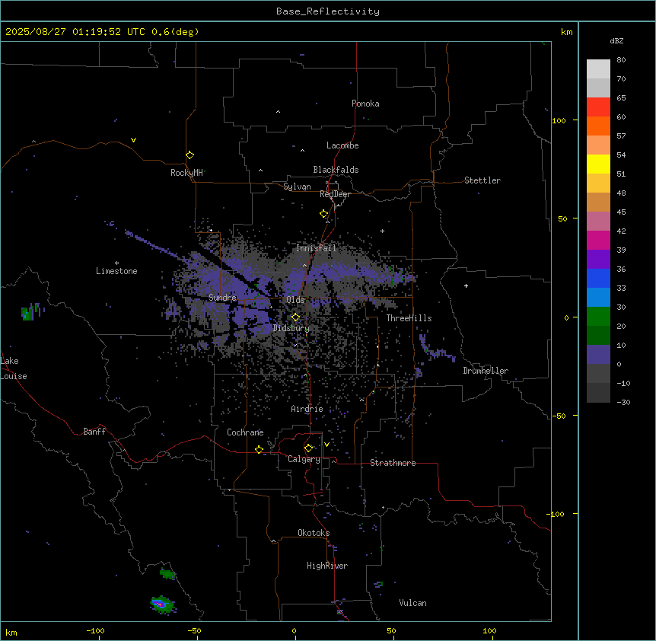The image size is (656, 641).
Task: Select the light blue 30-33 dBZ legend swatch
Action: (598, 298)
